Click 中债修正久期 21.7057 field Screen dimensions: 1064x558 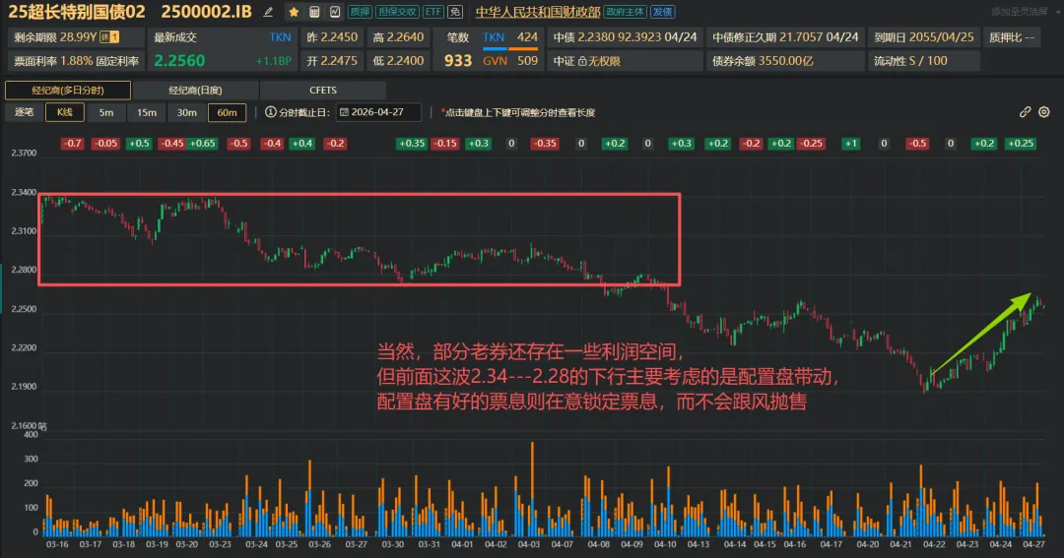point(784,37)
